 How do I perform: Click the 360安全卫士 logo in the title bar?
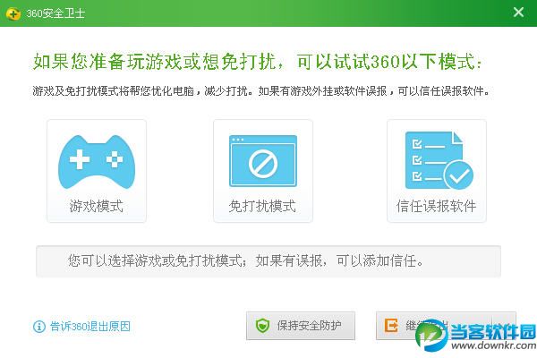[x=13, y=13]
